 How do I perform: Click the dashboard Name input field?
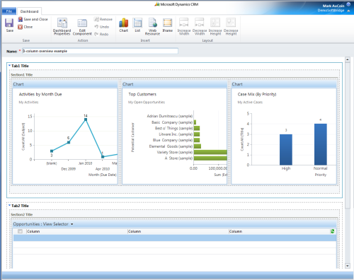(101, 51)
